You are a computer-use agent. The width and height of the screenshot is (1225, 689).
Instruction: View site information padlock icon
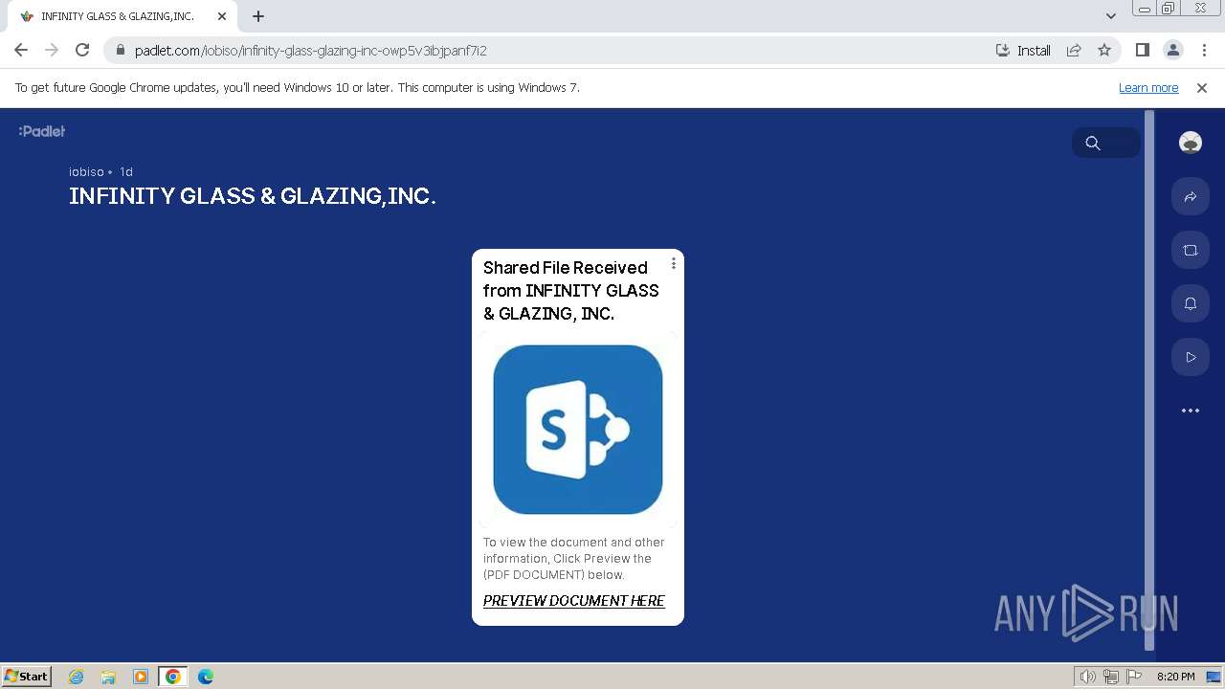120,51
